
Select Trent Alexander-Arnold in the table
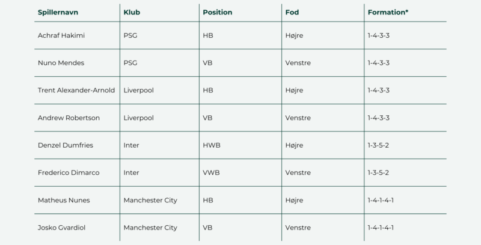tap(76, 90)
